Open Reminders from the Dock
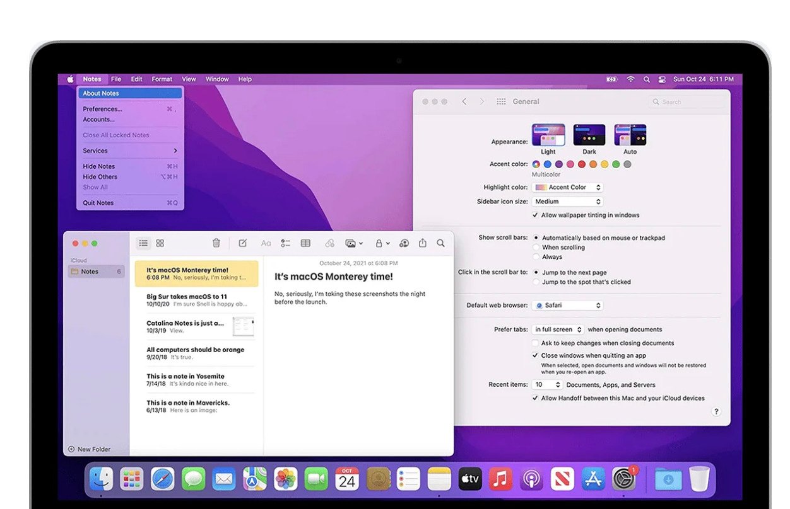790x509 pixels. tap(408, 479)
